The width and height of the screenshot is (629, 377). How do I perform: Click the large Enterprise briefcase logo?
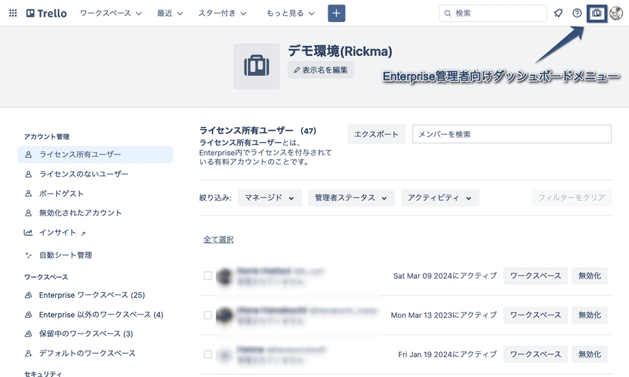coord(257,66)
